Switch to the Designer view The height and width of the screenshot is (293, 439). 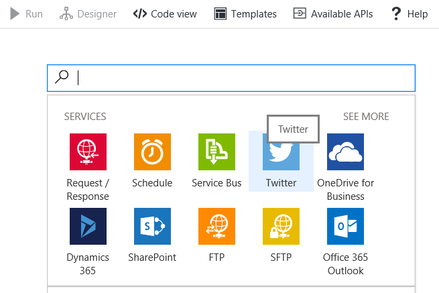pyautogui.click(x=88, y=13)
